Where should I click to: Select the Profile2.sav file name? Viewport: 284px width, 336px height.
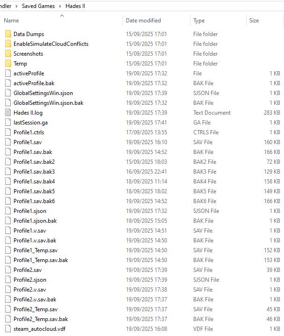[28, 270]
